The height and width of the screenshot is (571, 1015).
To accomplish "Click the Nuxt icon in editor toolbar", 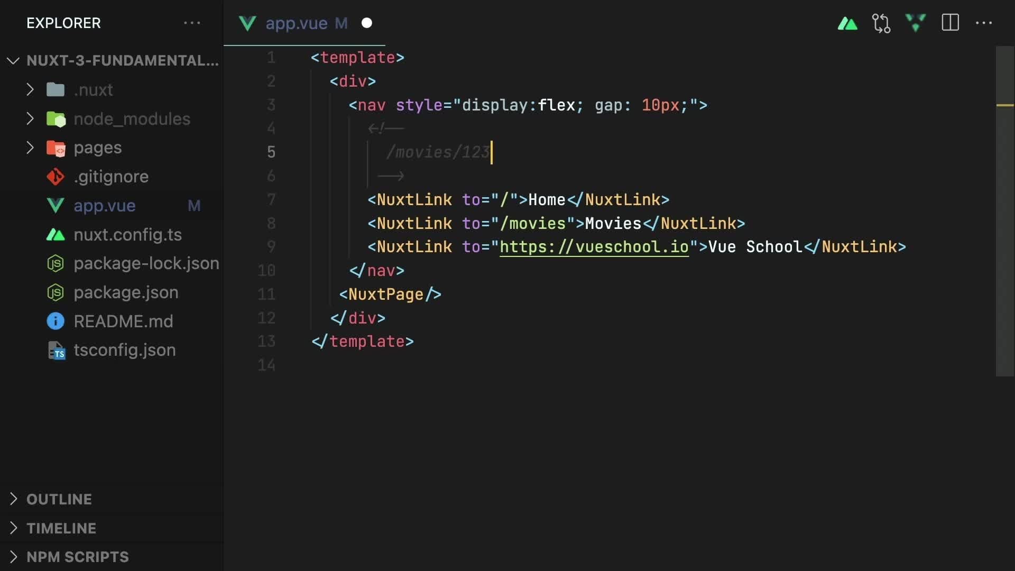I will [847, 23].
